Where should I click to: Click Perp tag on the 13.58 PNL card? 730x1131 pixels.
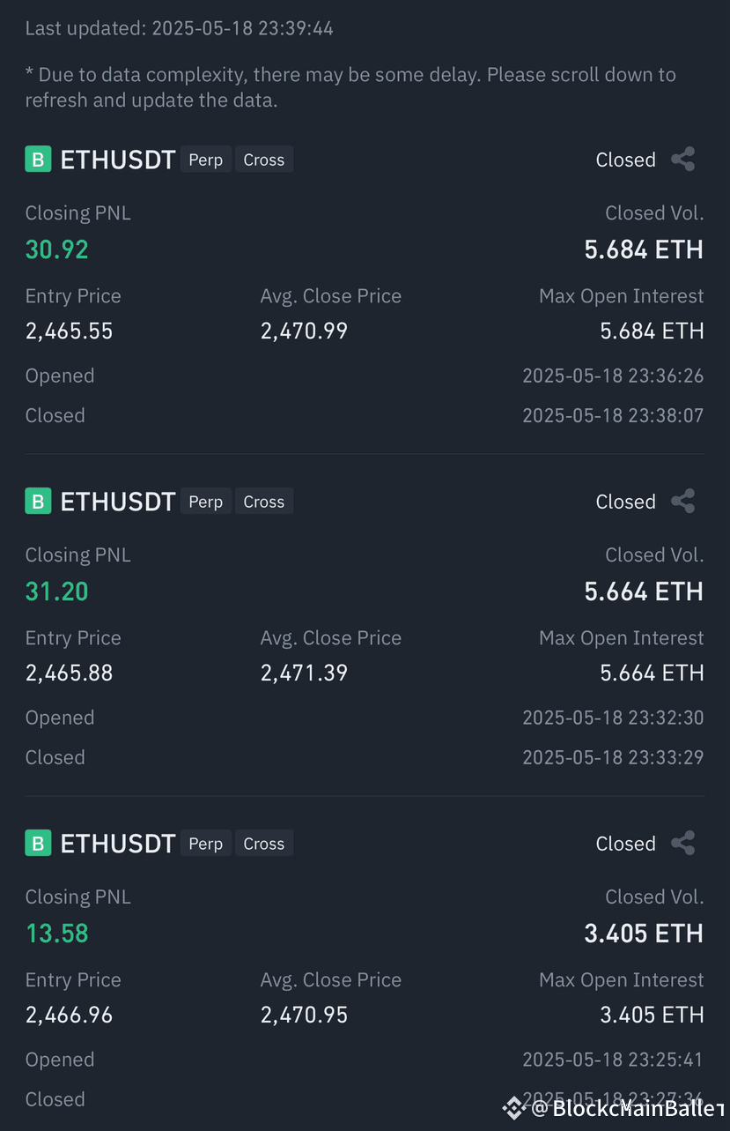click(206, 844)
